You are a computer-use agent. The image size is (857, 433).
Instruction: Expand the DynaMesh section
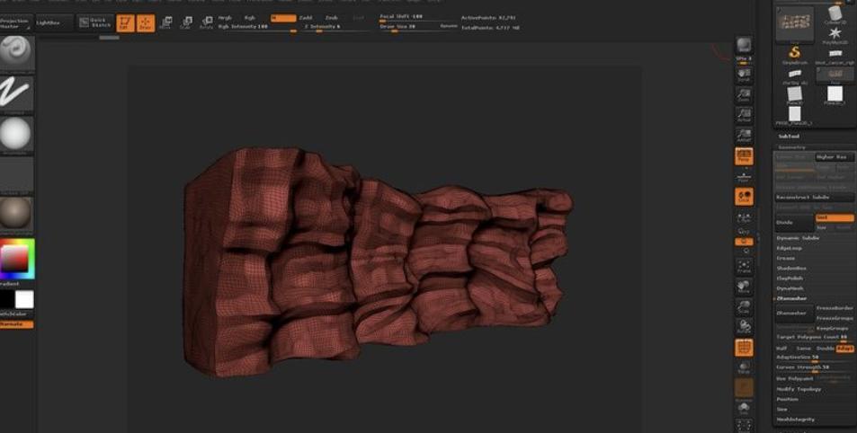coord(790,288)
